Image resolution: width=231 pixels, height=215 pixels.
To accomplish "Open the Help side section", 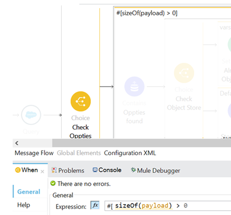I will pyautogui.click(x=24, y=205).
